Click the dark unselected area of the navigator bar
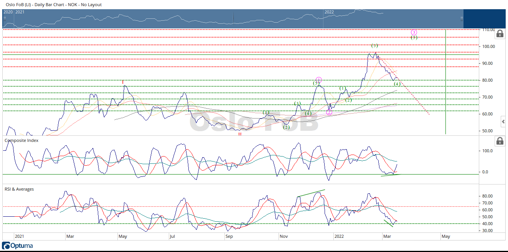The image size is (508, 252). click(x=485, y=18)
